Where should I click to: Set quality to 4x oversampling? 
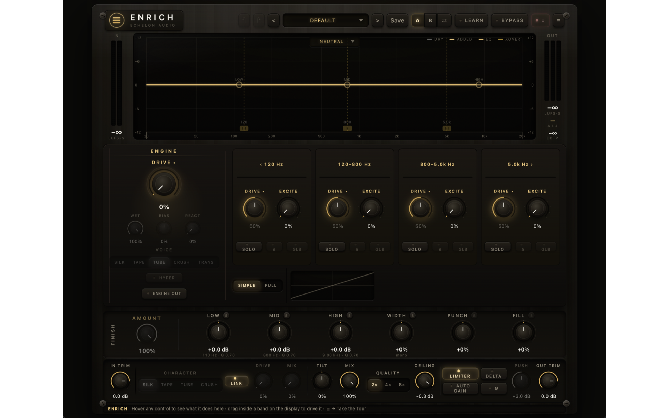point(388,385)
